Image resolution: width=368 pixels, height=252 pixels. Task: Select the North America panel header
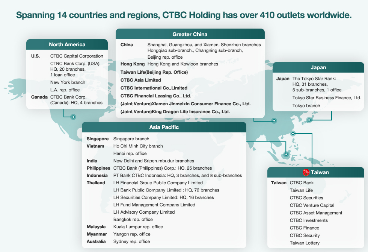click(x=67, y=44)
